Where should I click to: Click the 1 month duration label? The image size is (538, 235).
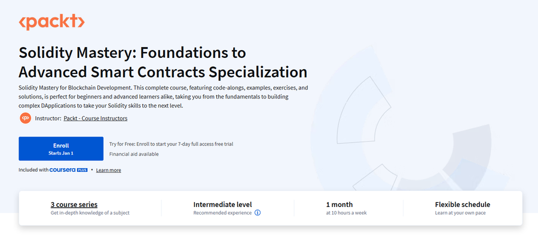click(x=340, y=205)
